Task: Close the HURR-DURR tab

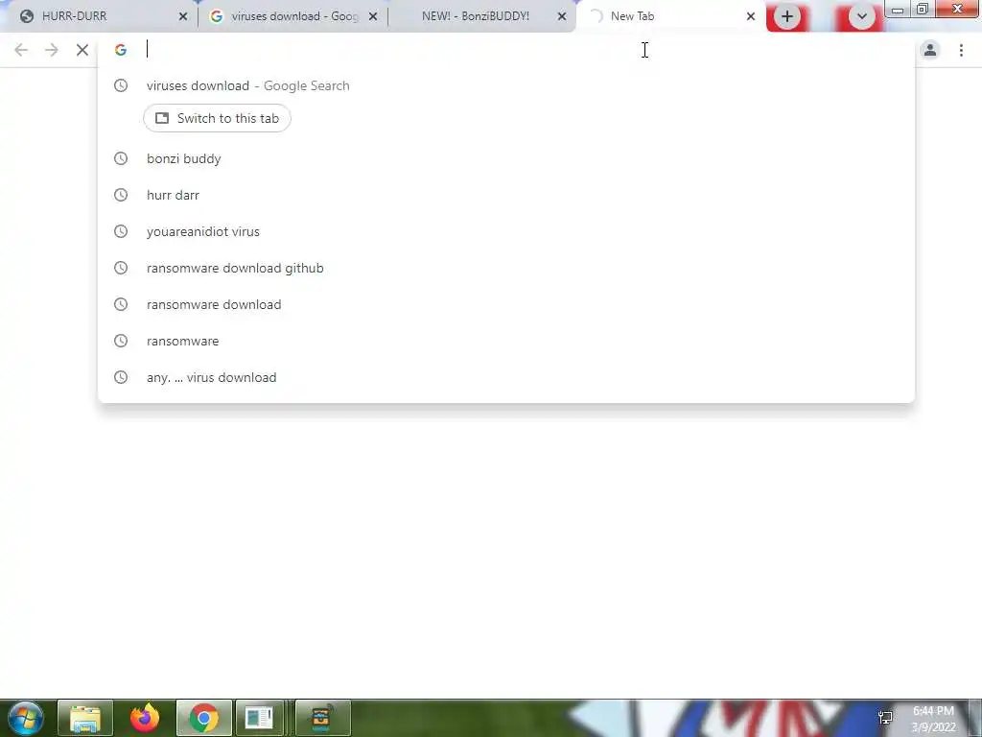Action: coord(183,17)
